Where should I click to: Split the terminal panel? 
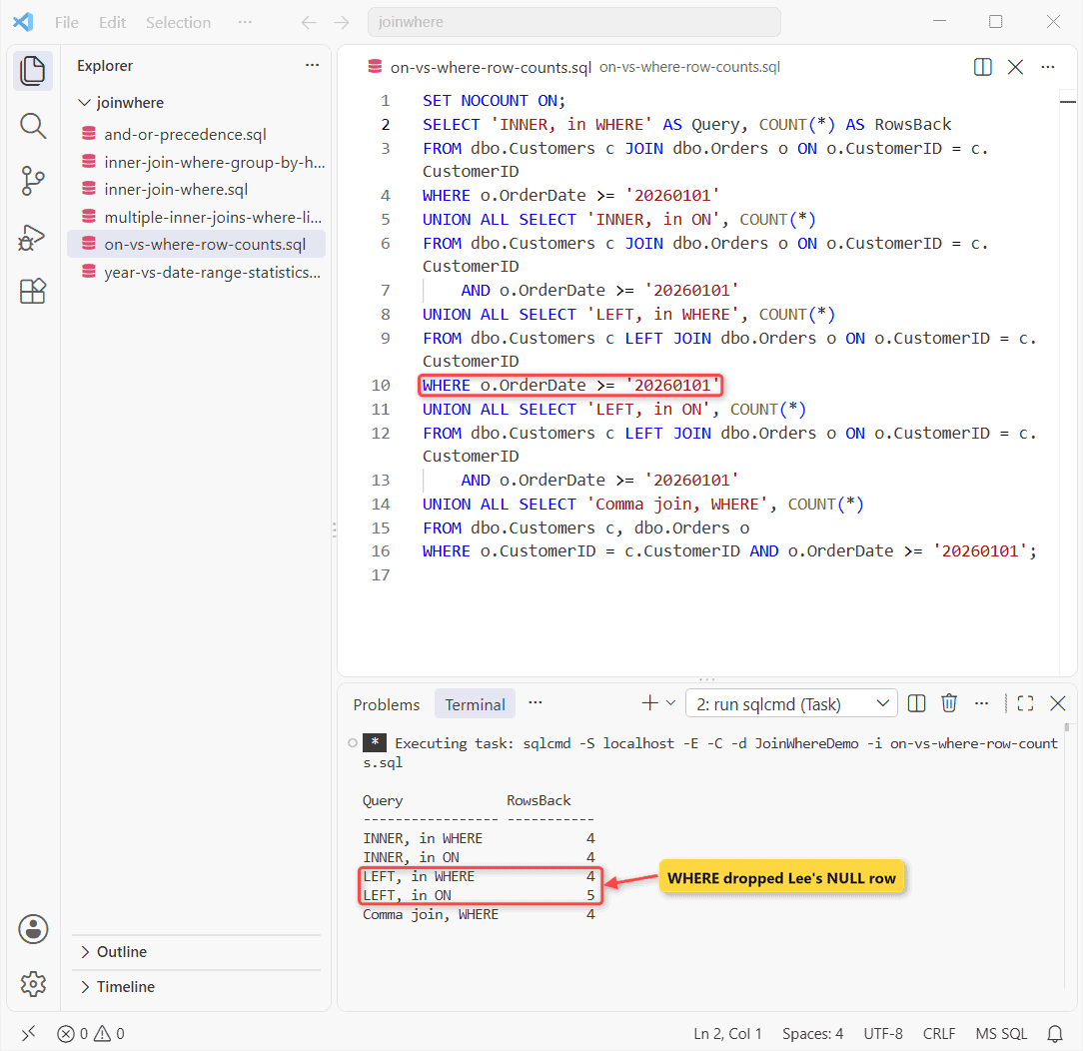[916, 703]
